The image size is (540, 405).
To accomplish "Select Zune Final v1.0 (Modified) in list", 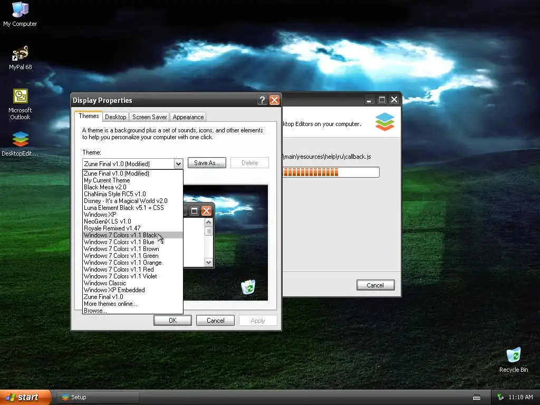I will [132, 173].
